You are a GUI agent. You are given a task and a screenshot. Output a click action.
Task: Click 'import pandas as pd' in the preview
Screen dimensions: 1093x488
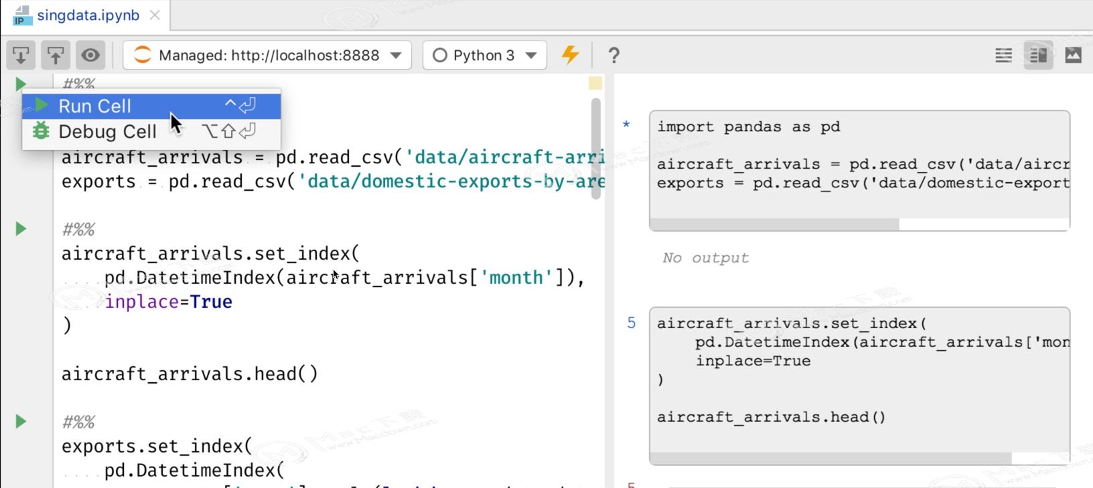(x=748, y=127)
